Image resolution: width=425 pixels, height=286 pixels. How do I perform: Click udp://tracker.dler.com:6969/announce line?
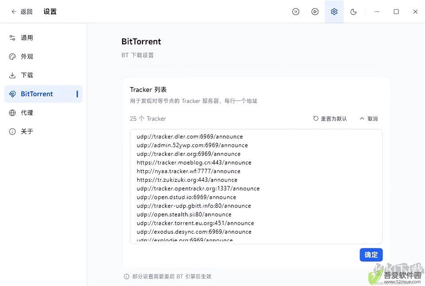tap(190, 136)
